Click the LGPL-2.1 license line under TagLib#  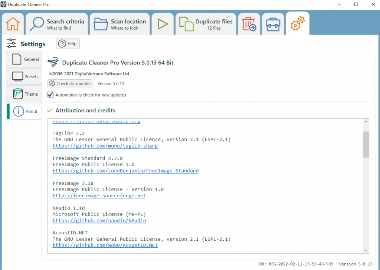click(141, 139)
